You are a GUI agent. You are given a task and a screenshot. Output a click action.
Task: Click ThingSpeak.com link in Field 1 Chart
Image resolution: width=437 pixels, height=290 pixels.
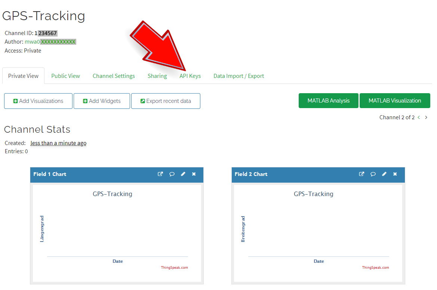click(x=174, y=268)
